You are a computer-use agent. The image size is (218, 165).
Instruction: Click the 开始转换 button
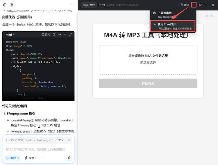tap(148, 83)
